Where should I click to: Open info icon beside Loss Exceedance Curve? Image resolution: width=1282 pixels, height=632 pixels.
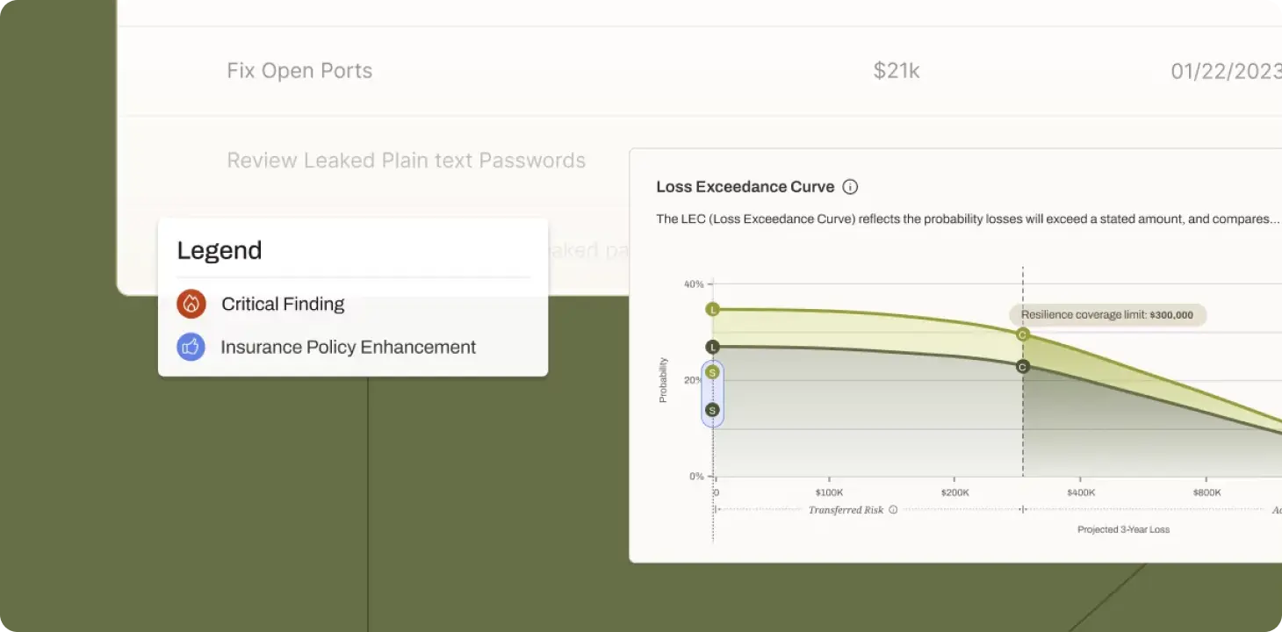coord(849,187)
